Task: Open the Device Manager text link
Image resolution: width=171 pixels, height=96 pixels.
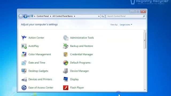Action: point(79,71)
